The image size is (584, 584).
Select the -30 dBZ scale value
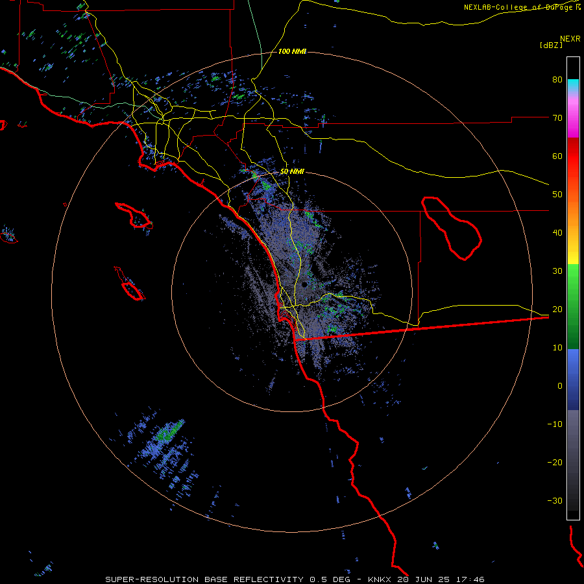pyautogui.click(x=555, y=500)
